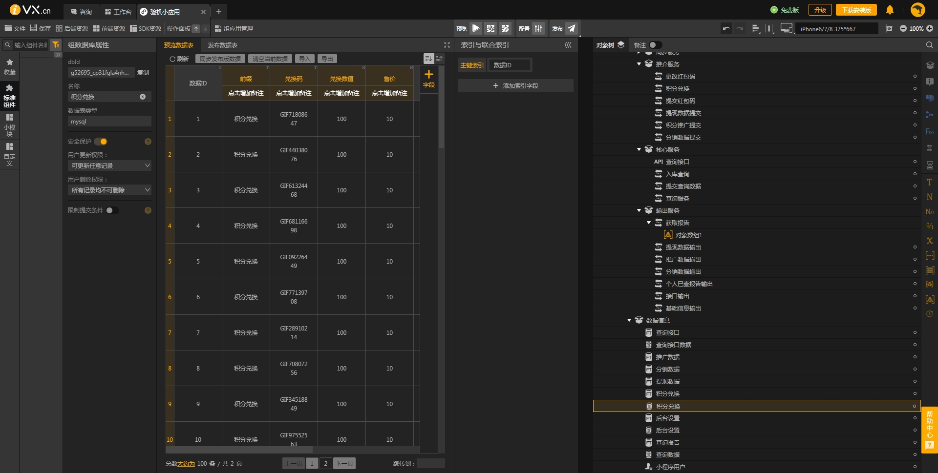The image size is (938, 473).
Task: Click the 操作面板 up arrow
Action: 196,29
